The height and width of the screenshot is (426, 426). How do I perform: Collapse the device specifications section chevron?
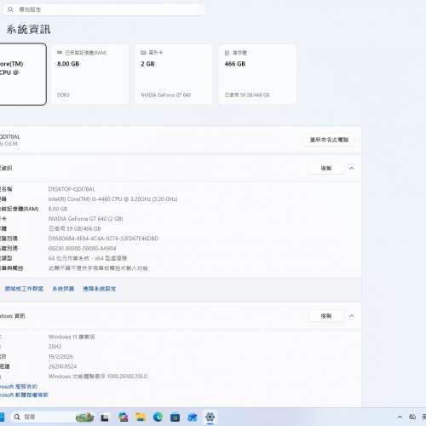(x=352, y=168)
